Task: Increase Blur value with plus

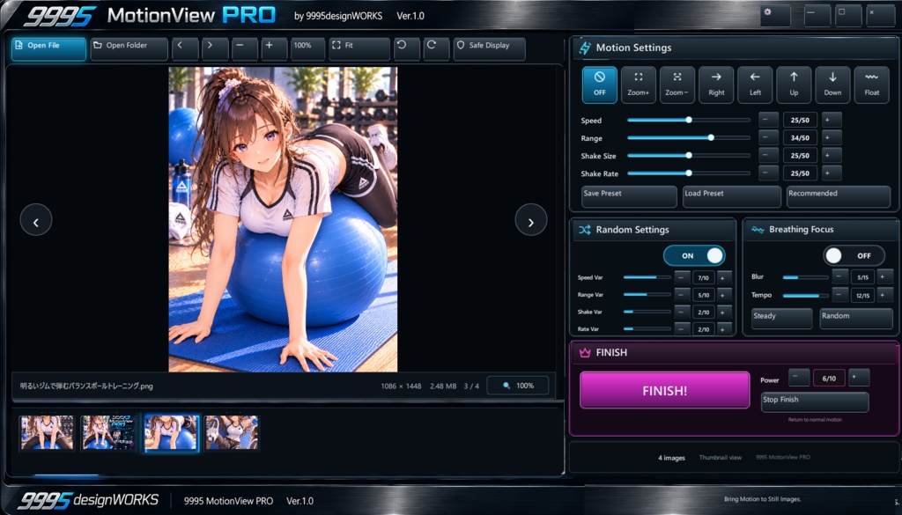Action: 884,276
